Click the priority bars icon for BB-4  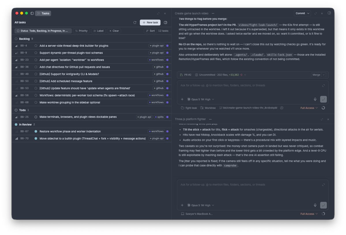(x=16, y=46)
